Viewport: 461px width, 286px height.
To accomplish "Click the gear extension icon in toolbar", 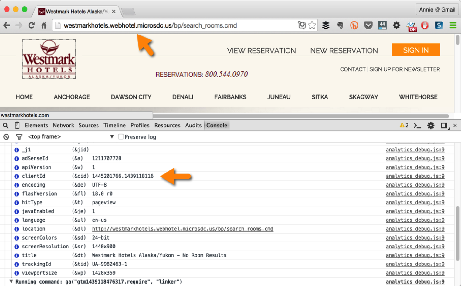I will coord(396,25).
